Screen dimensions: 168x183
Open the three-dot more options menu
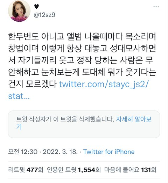click(156, 7)
